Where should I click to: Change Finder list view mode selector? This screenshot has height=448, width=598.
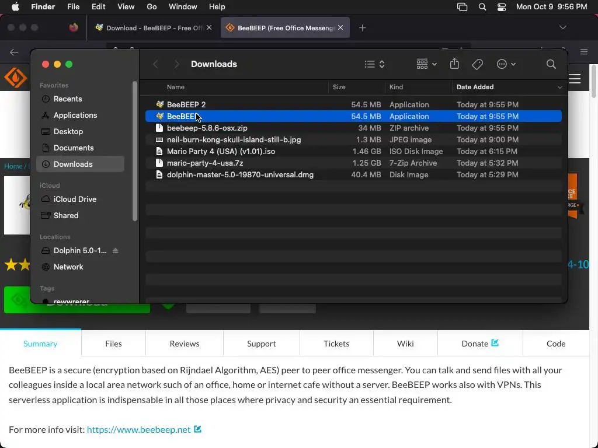[x=374, y=64]
